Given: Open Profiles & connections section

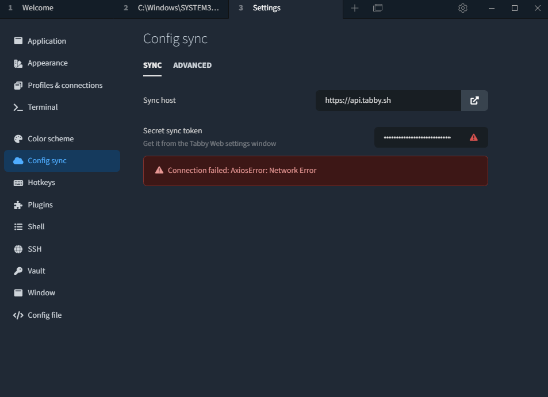Looking at the screenshot, I should [62, 86].
